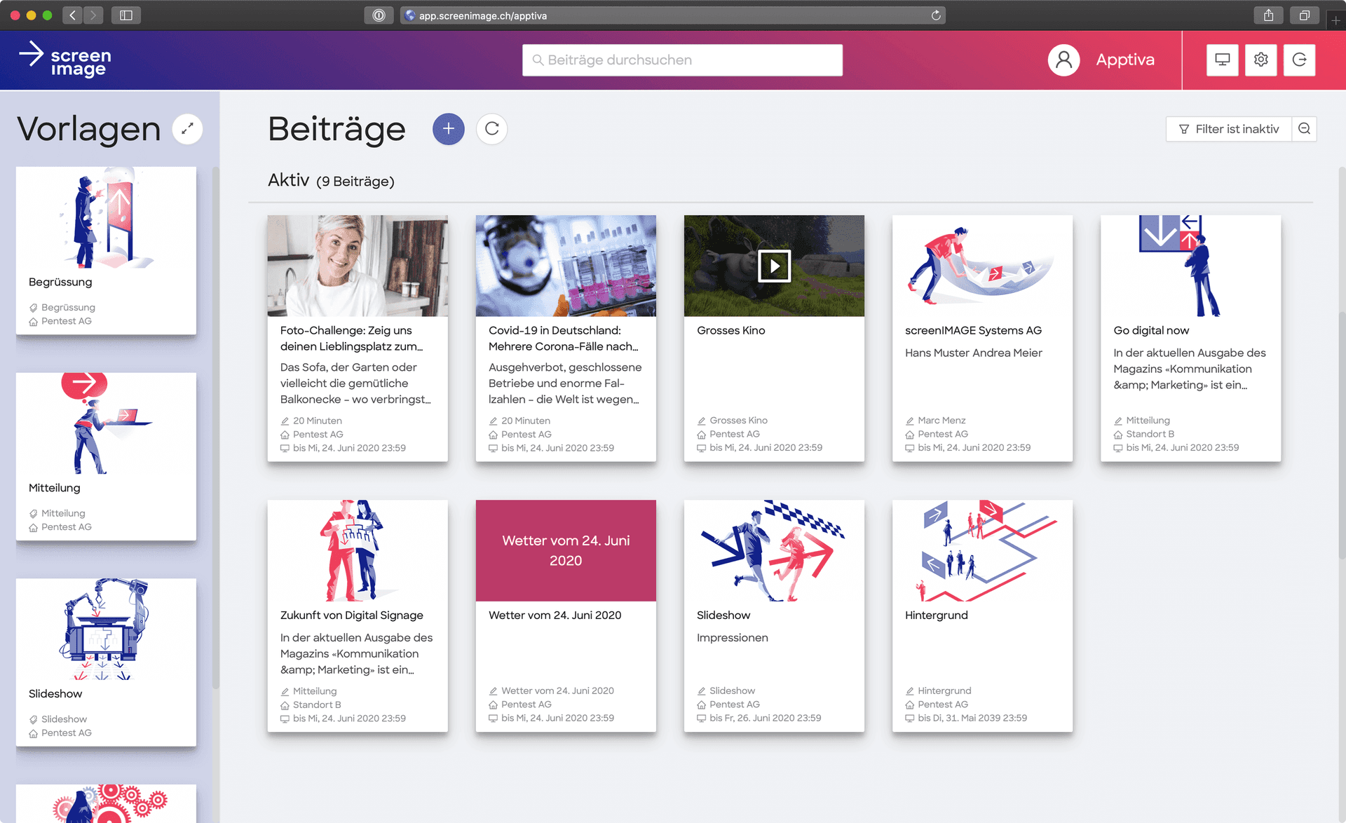Click the Apptiva user avatar icon

click(x=1063, y=60)
